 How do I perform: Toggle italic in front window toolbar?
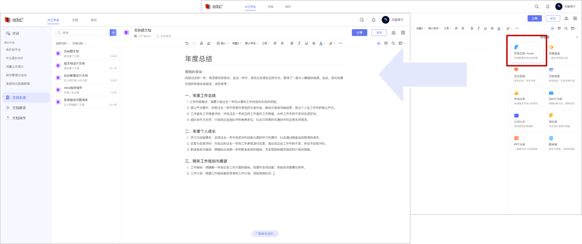(x=299, y=44)
